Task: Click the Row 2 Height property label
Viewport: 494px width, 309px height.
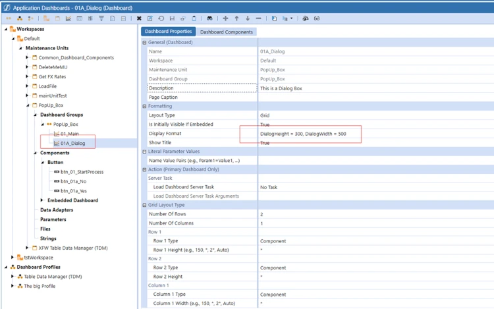Action: tap(168, 277)
